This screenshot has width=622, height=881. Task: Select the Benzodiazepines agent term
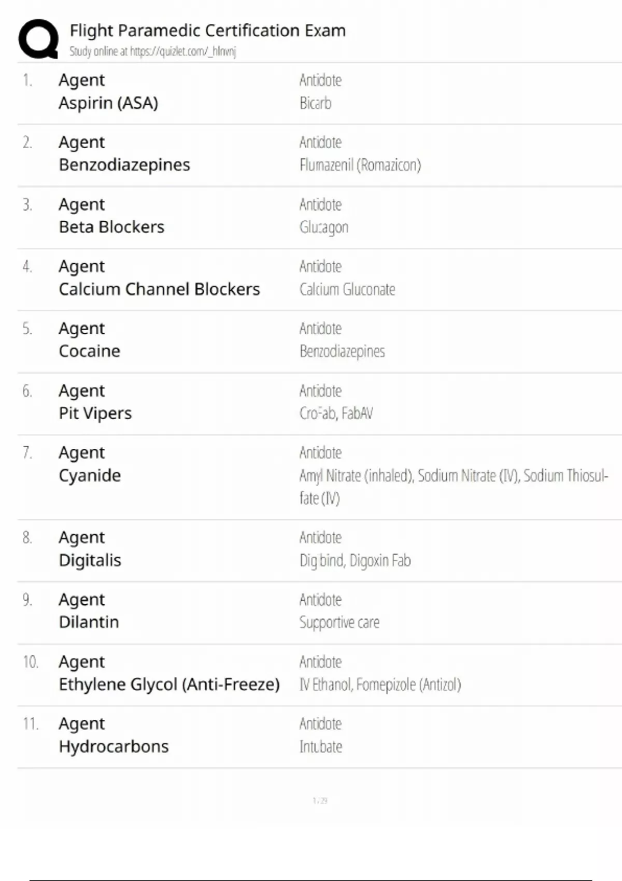pyautogui.click(x=124, y=165)
